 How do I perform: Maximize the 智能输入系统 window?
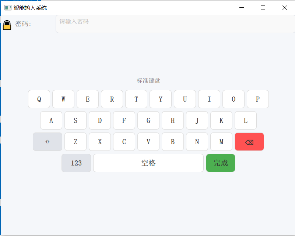(263, 8)
